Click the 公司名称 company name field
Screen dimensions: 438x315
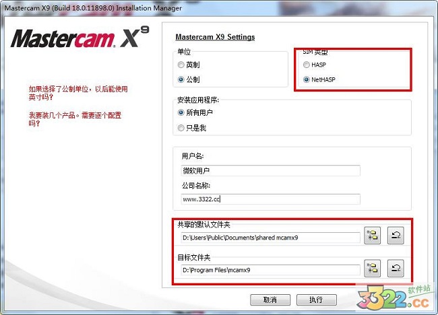coord(270,199)
